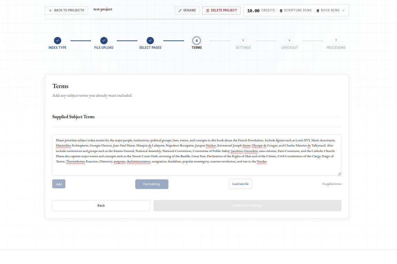The width and height of the screenshot is (397, 264).
Task: Expand the credits dropdown chevron
Action: tap(343, 11)
